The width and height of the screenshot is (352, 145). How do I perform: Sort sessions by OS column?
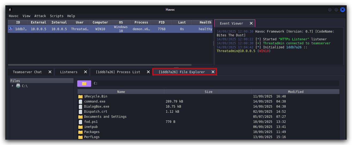tap(121, 22)
